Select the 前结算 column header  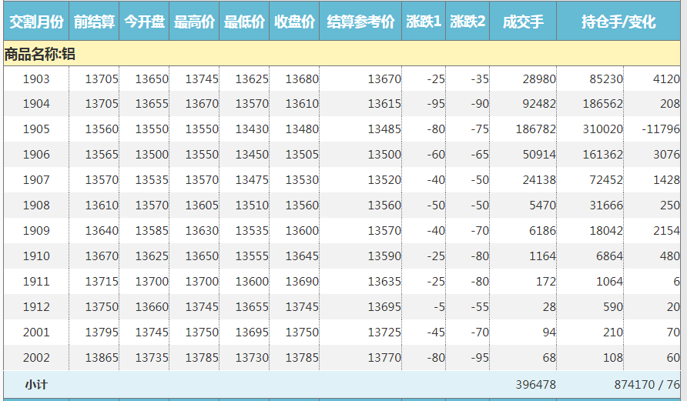pyautogui.click(x=94, y=22)
